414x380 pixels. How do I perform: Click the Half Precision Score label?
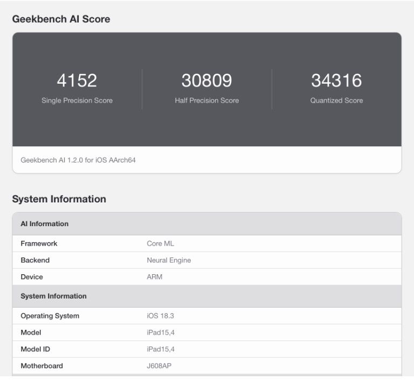[207, 100]
